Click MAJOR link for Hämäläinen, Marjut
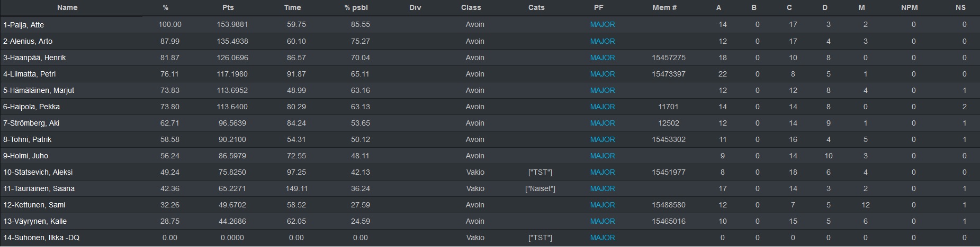 [603, 90]
